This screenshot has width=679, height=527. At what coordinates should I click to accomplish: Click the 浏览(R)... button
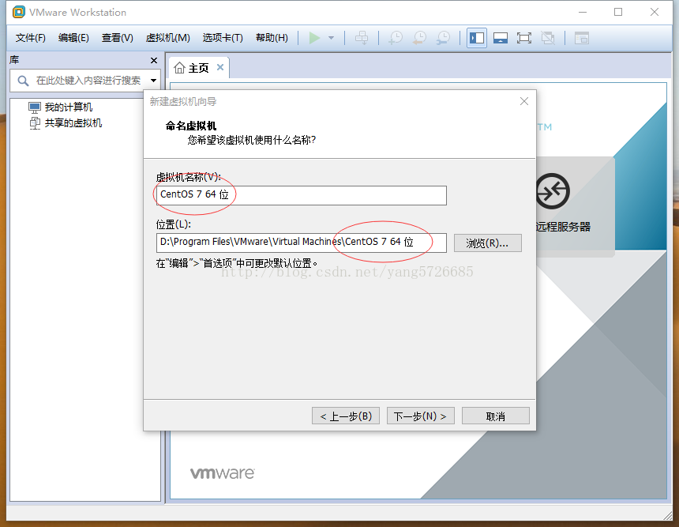coord(488,243)
